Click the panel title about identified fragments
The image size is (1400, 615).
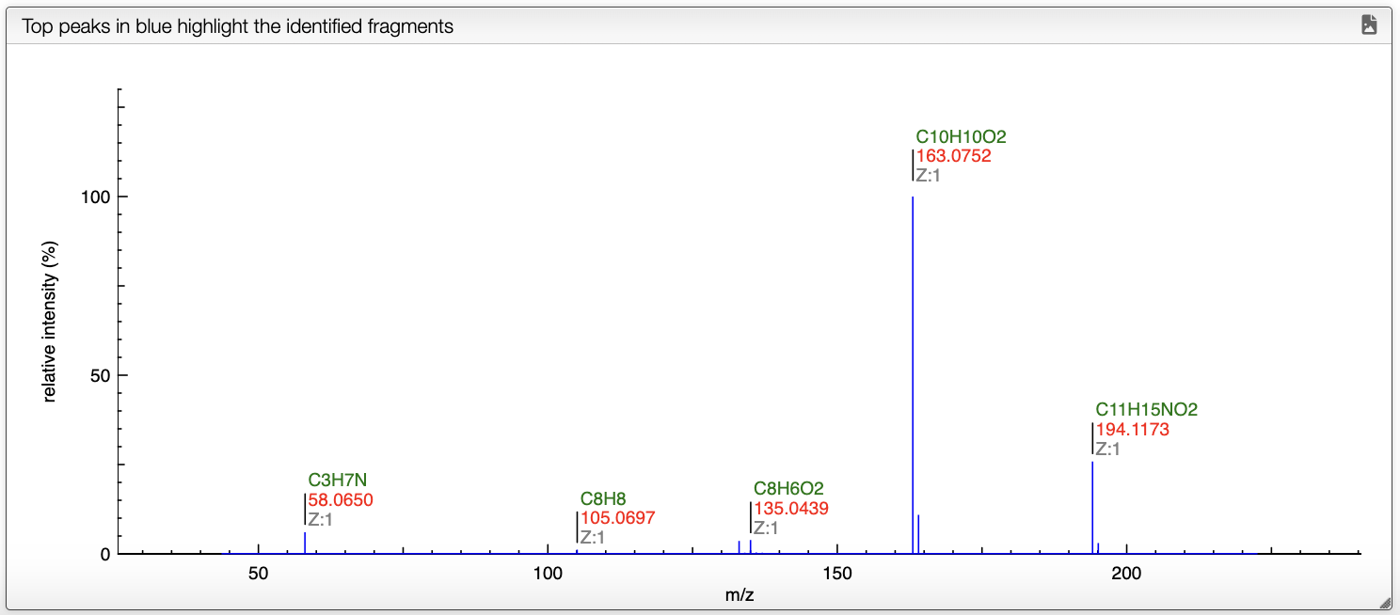coord(238,26)
